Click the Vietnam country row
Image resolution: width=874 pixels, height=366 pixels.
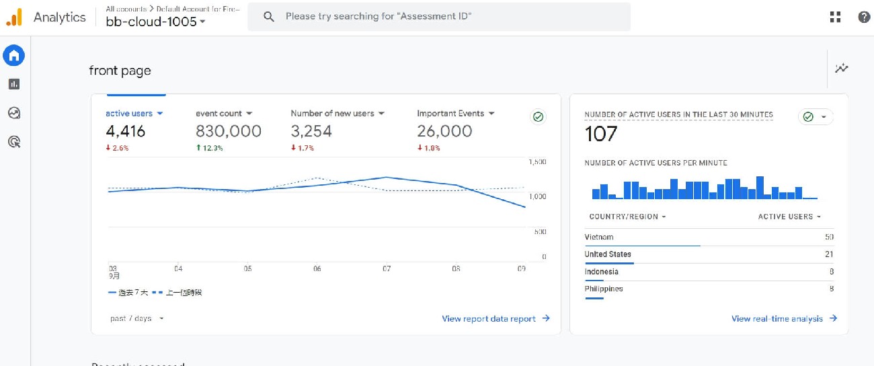[x=709, y=237]
